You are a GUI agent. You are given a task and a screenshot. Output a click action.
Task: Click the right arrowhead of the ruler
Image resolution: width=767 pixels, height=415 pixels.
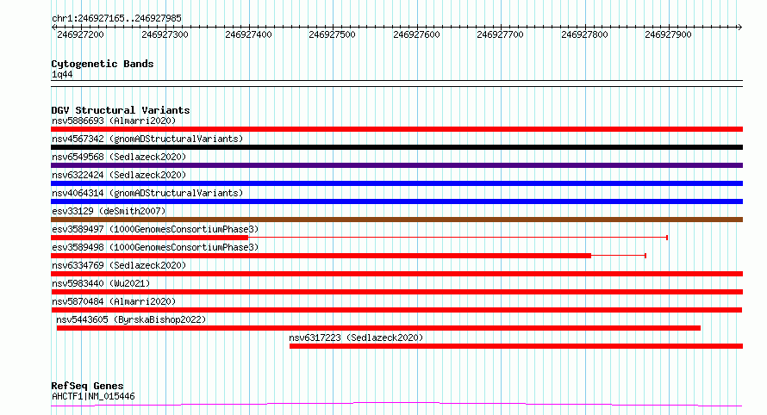pos(739,27)
